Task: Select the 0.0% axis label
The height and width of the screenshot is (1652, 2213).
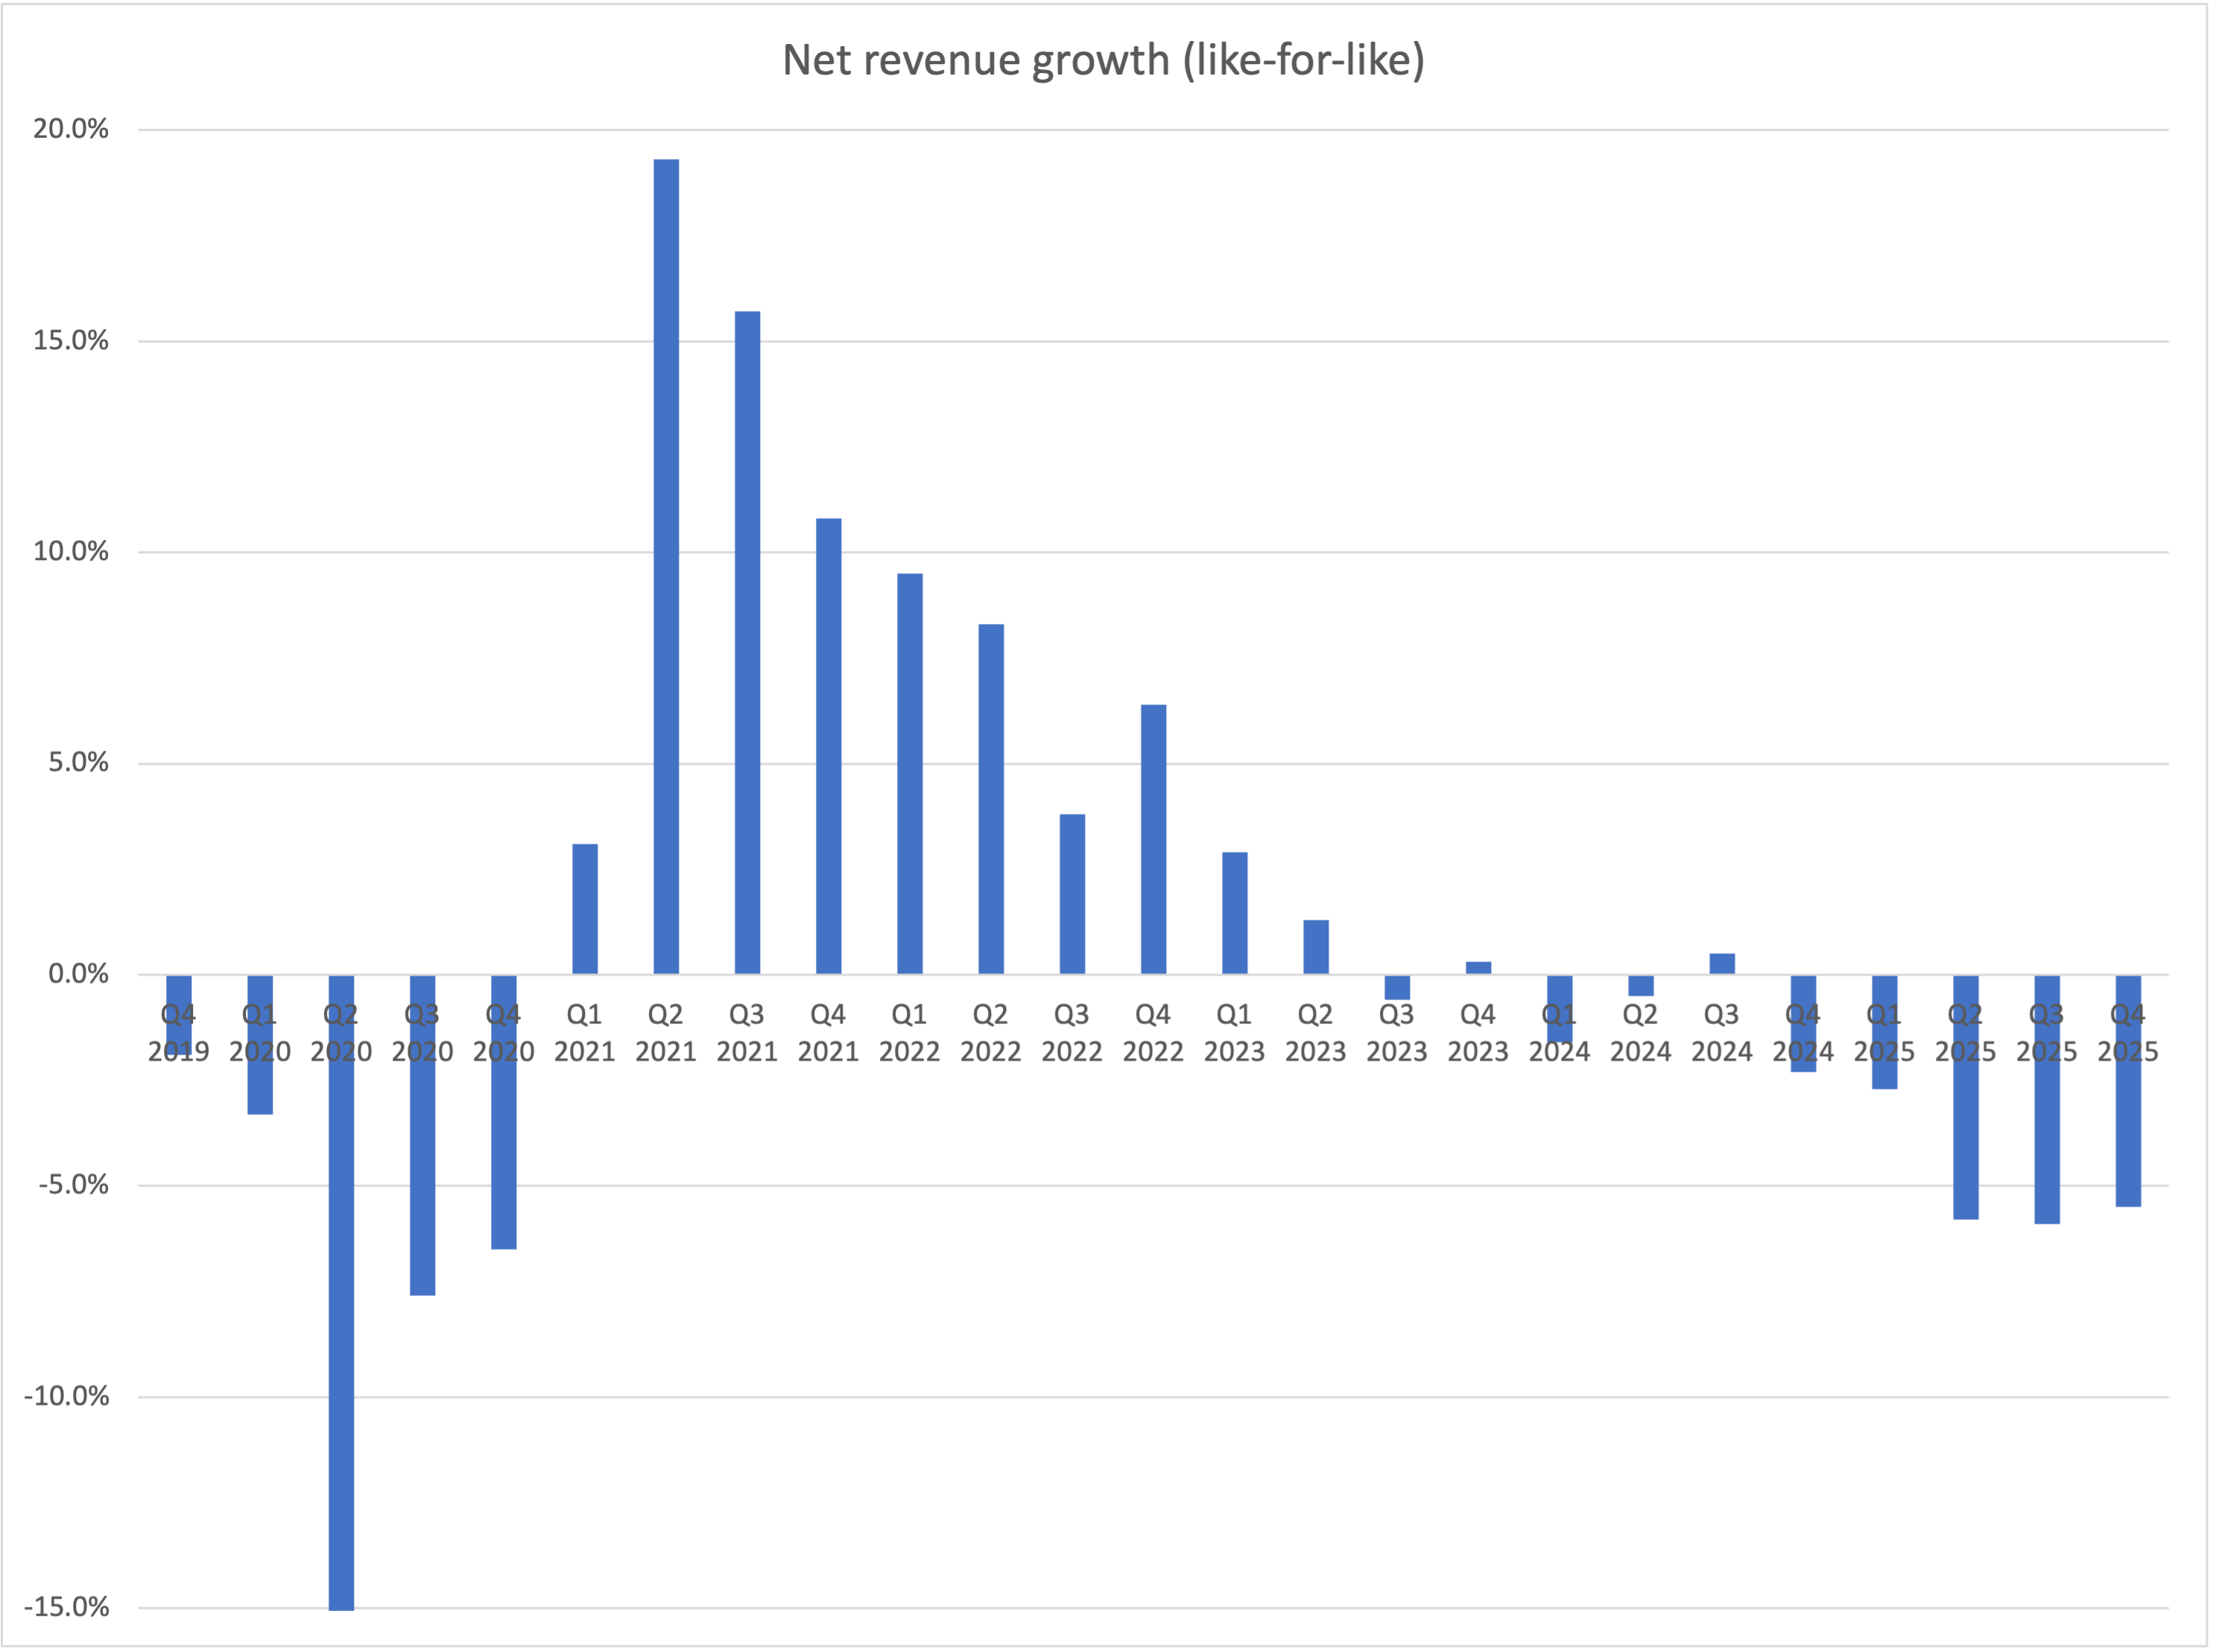Action: 77,974
